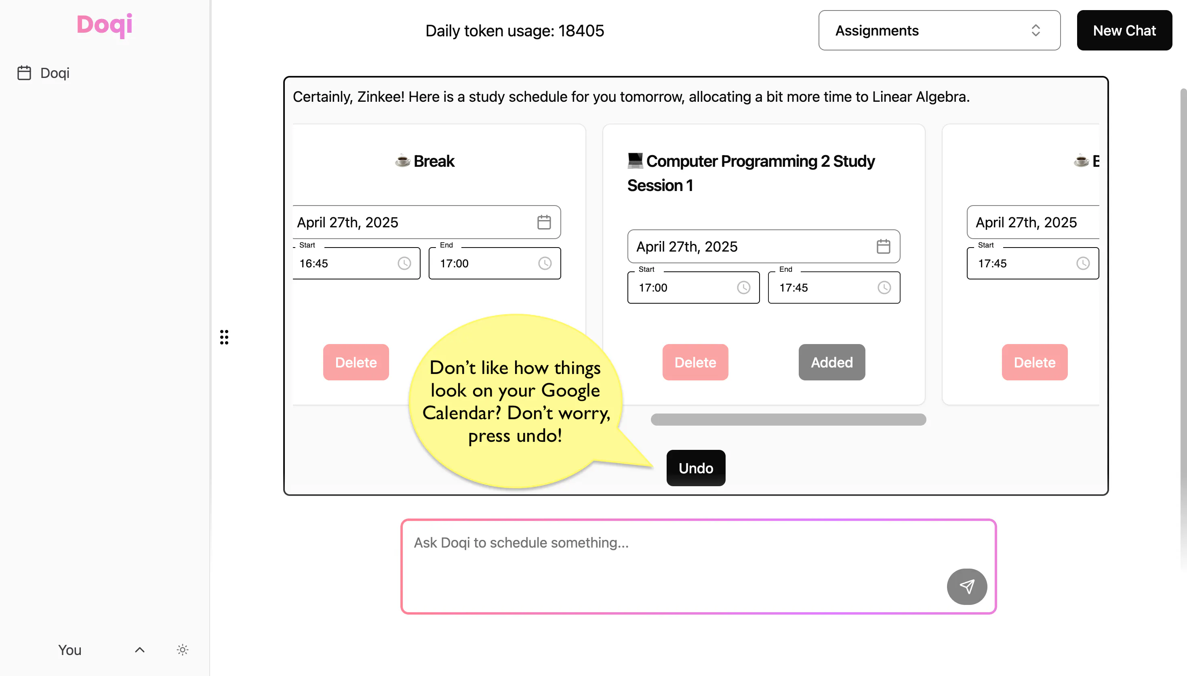Image resolution: width=1187 pixels, height=676 pixels.
Task: Expand the You user menu chevron
Action: [x=140, y=649]
